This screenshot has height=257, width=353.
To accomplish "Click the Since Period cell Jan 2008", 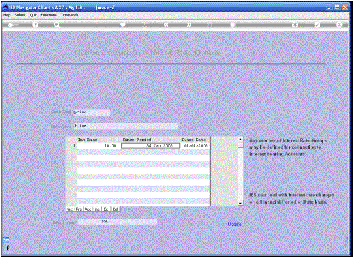I will (151, 146).
